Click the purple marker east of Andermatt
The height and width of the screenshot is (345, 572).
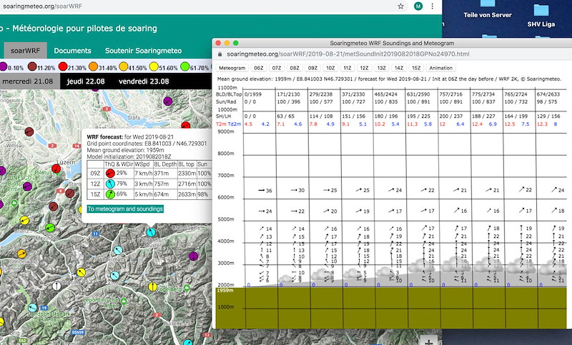pyautogui.click(x=193, y=256)
